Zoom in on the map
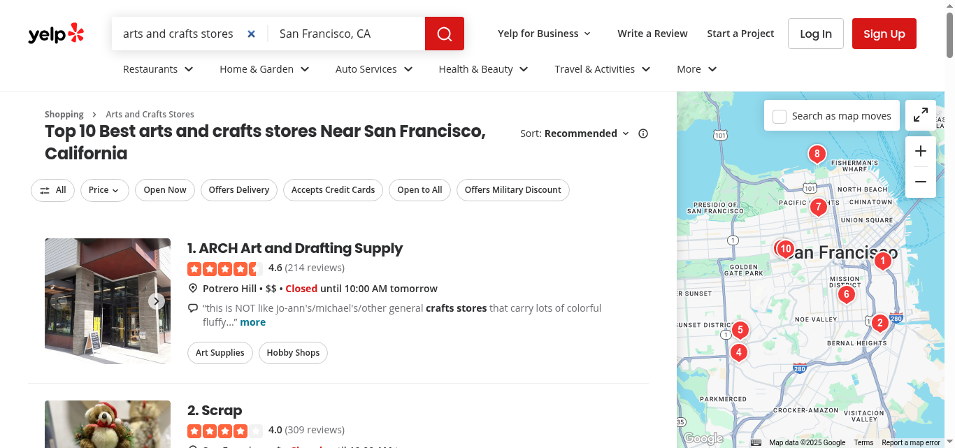 pyautogui.click(x=921, y=151)
